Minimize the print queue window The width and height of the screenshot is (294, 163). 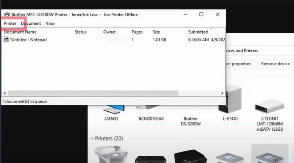(185, 15)
